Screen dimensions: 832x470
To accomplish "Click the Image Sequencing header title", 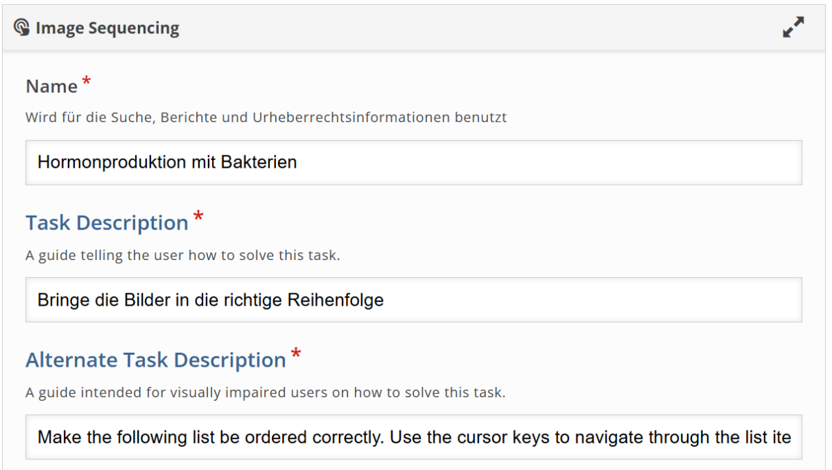I will [x=107, y=28].
